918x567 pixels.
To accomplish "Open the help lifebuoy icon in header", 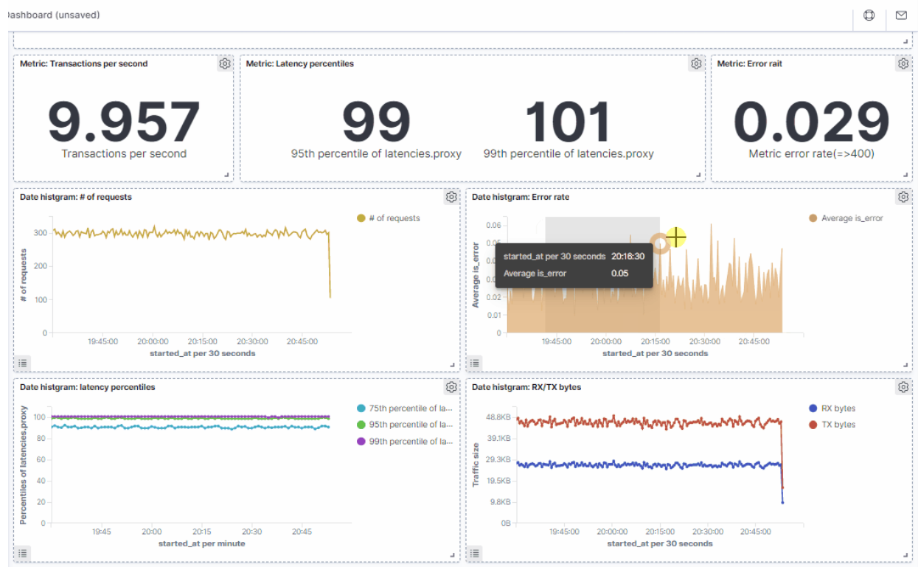I will (869, 15).
